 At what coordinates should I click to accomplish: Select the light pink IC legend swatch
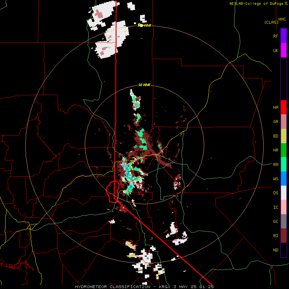click(284, 207)
